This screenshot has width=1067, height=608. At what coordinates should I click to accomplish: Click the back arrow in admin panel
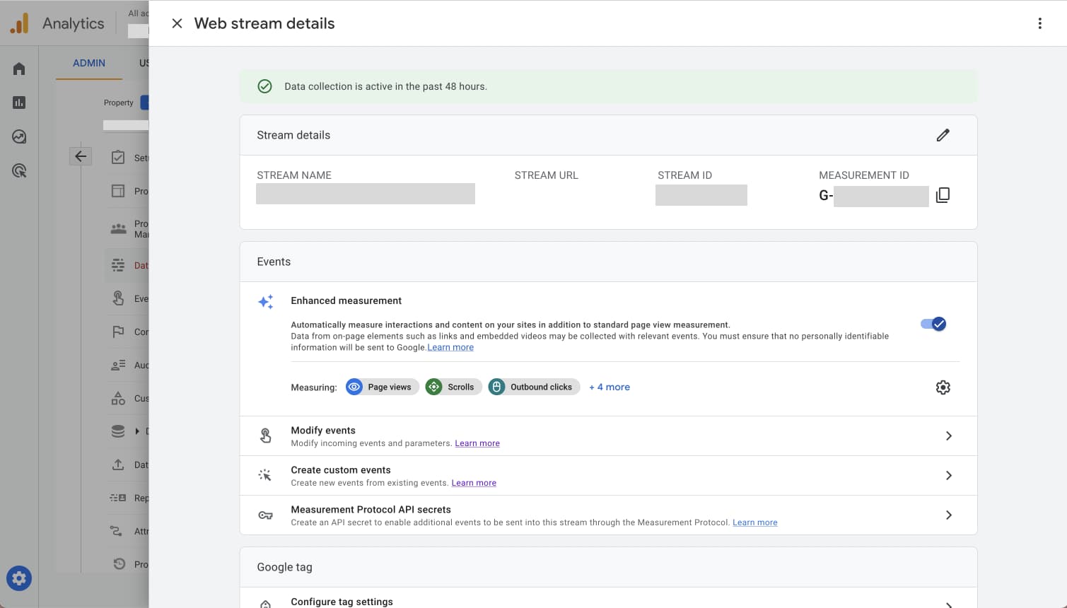[x=81, y=156]
